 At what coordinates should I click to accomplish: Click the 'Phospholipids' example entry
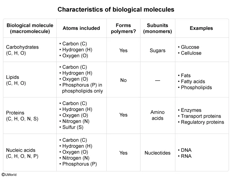coord(196,88)
